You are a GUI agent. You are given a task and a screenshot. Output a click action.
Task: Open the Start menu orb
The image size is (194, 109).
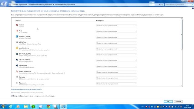click(x=3, y=107)
